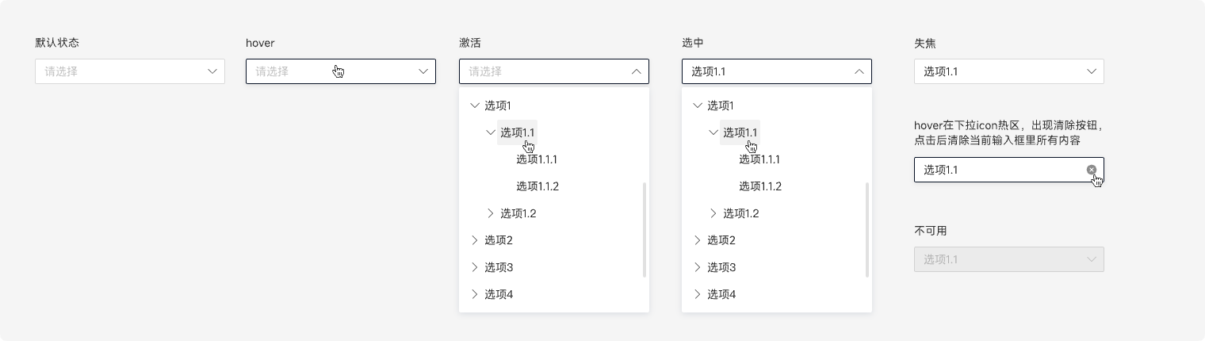The image size is (1205, 341).
Task: Expand 选项3 in the 选中 tree panel
Action: tap(698, 267)
